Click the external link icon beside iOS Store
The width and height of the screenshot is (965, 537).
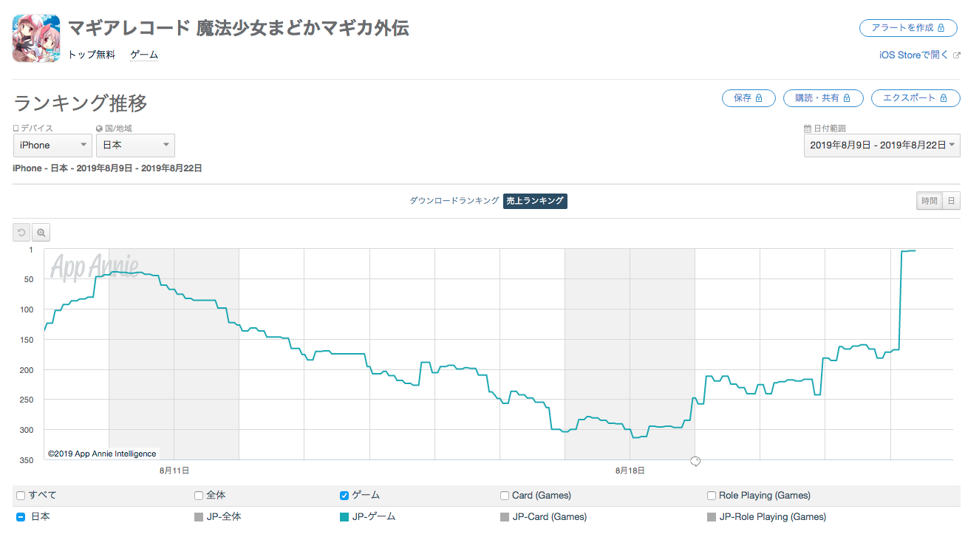pyautogui.click(x=957, y=55)
